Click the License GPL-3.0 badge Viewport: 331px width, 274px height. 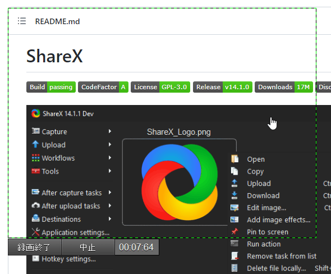click(x=160, y=87)
